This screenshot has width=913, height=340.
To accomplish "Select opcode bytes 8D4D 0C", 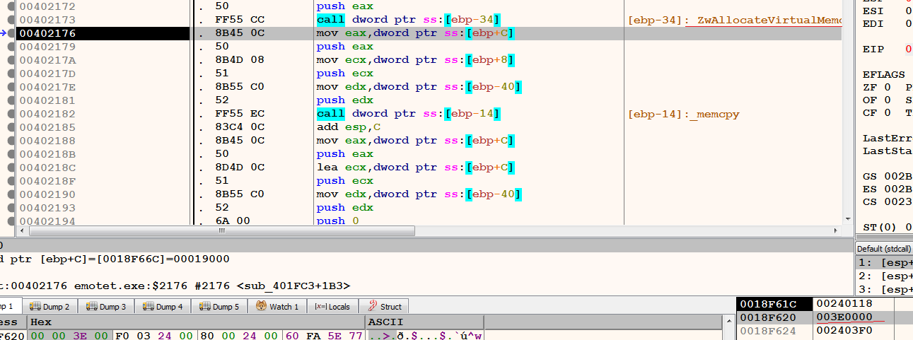I will [240, 168].
